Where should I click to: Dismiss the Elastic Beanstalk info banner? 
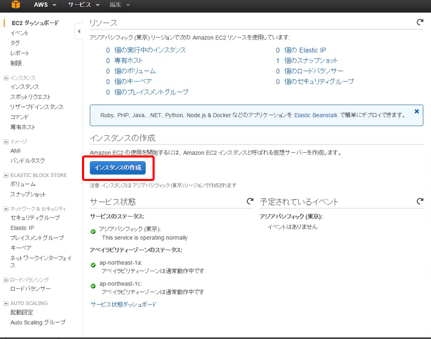click(x=416, y=111)
